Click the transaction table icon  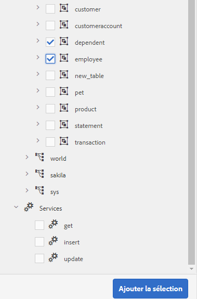pos(64,141)
